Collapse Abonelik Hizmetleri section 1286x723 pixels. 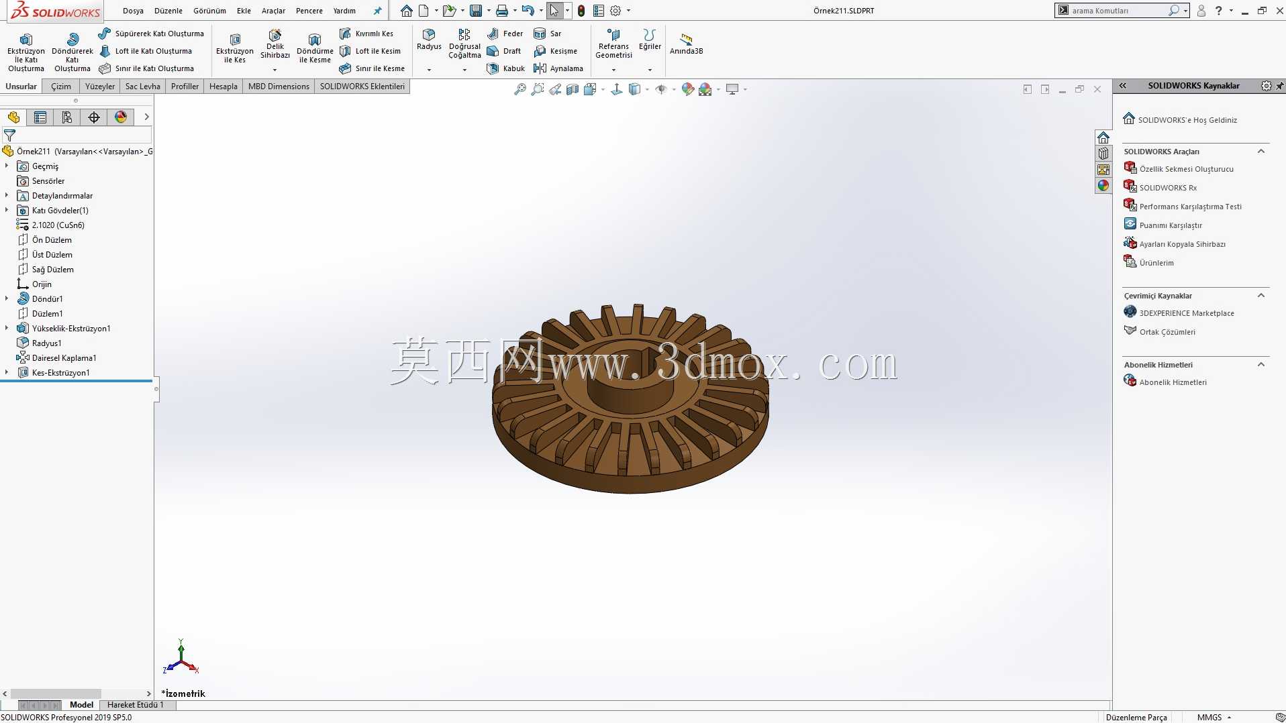coord(1261,365)
